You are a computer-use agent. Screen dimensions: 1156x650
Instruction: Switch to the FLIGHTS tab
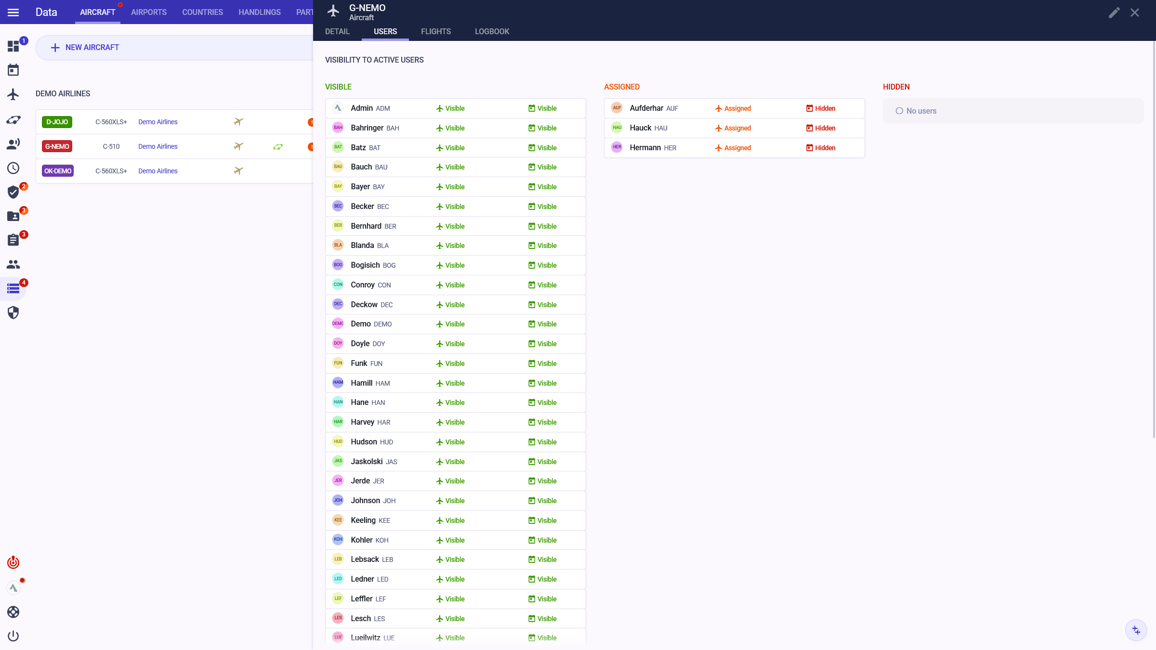coord(436,31)
